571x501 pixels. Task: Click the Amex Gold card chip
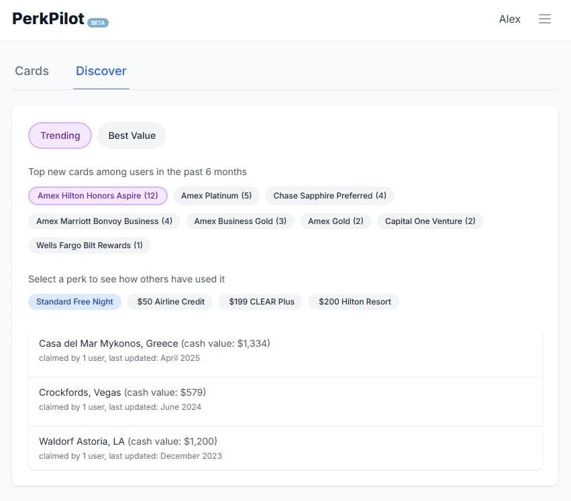tap(335, 221)
